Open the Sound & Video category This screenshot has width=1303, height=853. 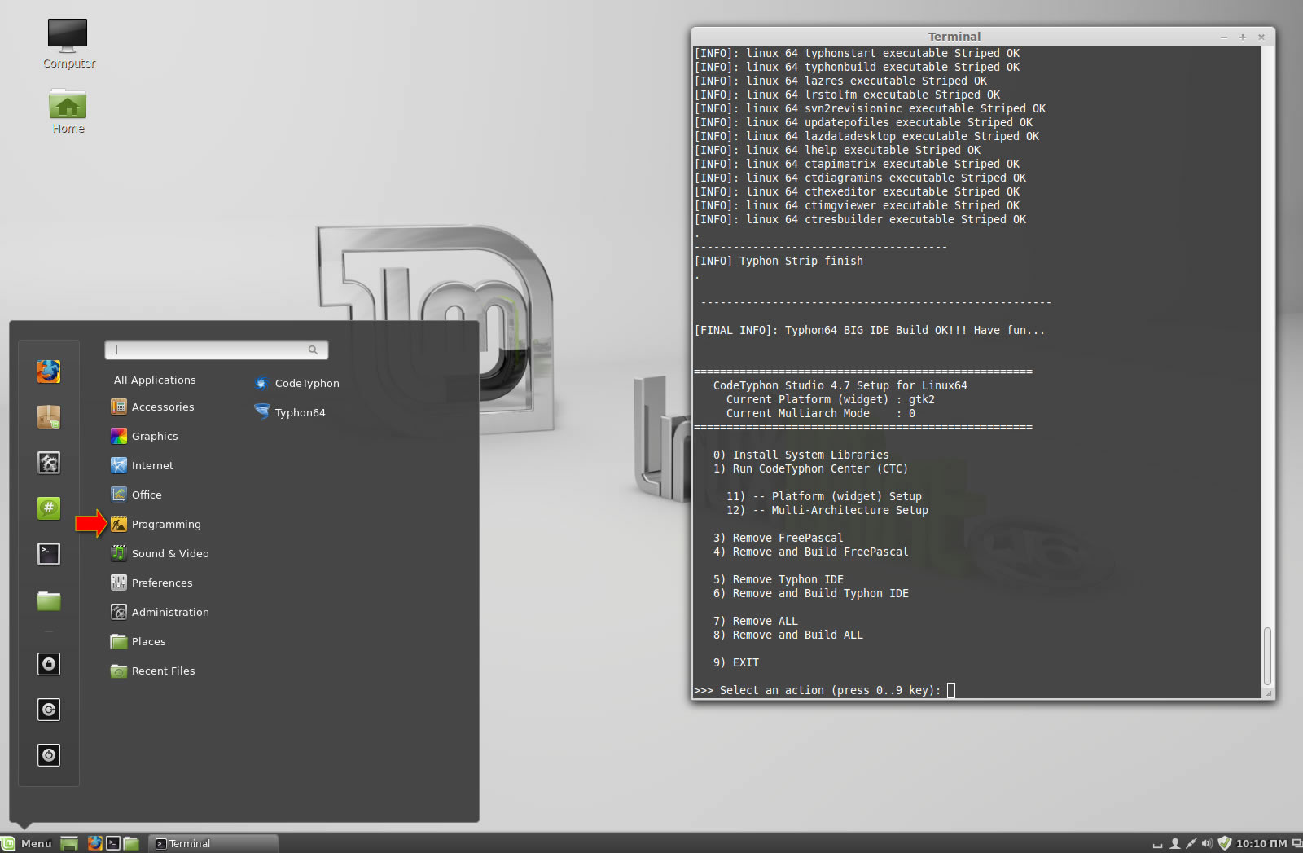pos(160,553)
